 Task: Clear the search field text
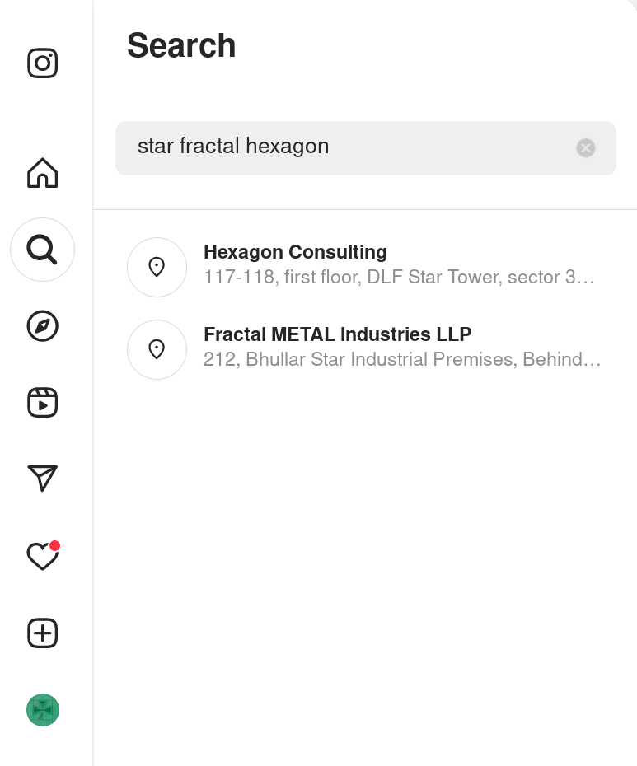click(586, 148)
